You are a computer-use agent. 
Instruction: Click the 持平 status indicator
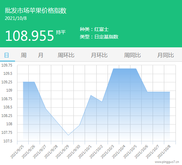pyautogui.click(x=61, y=32)
